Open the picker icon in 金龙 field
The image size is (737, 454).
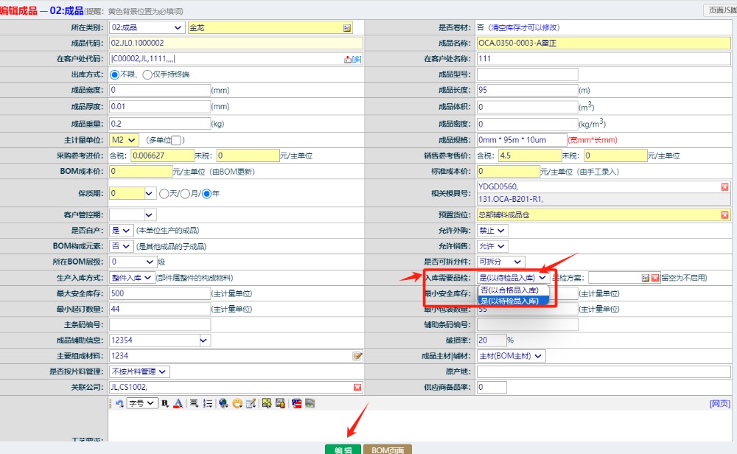pos(347,27)
